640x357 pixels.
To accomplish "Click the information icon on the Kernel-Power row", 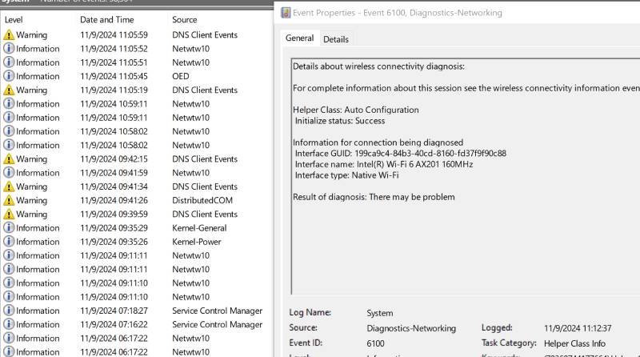I will point(9,242).
